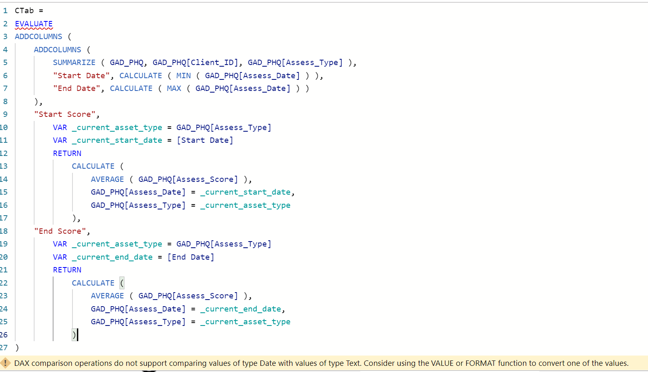Click [Start Date] reference on line 11
Image resolution: width=648 pixels, height=372 pixels.
(x=205, y=140)
